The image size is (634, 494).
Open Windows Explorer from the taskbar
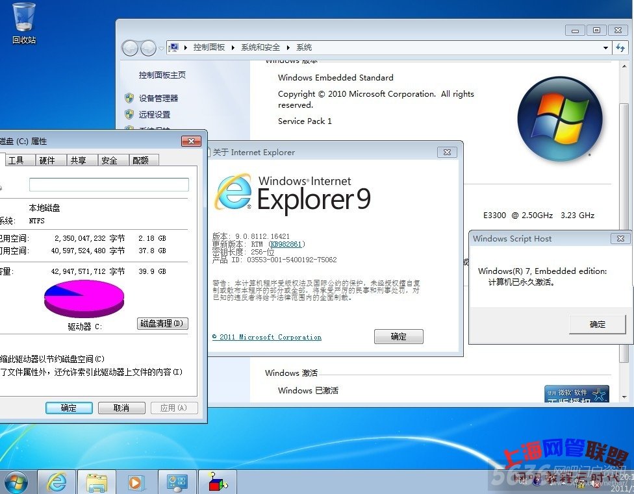coord(97,482)
